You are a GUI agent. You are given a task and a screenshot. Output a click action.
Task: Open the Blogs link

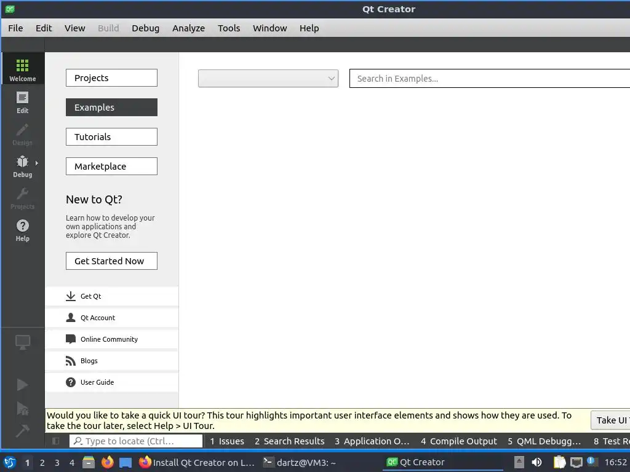112,361
